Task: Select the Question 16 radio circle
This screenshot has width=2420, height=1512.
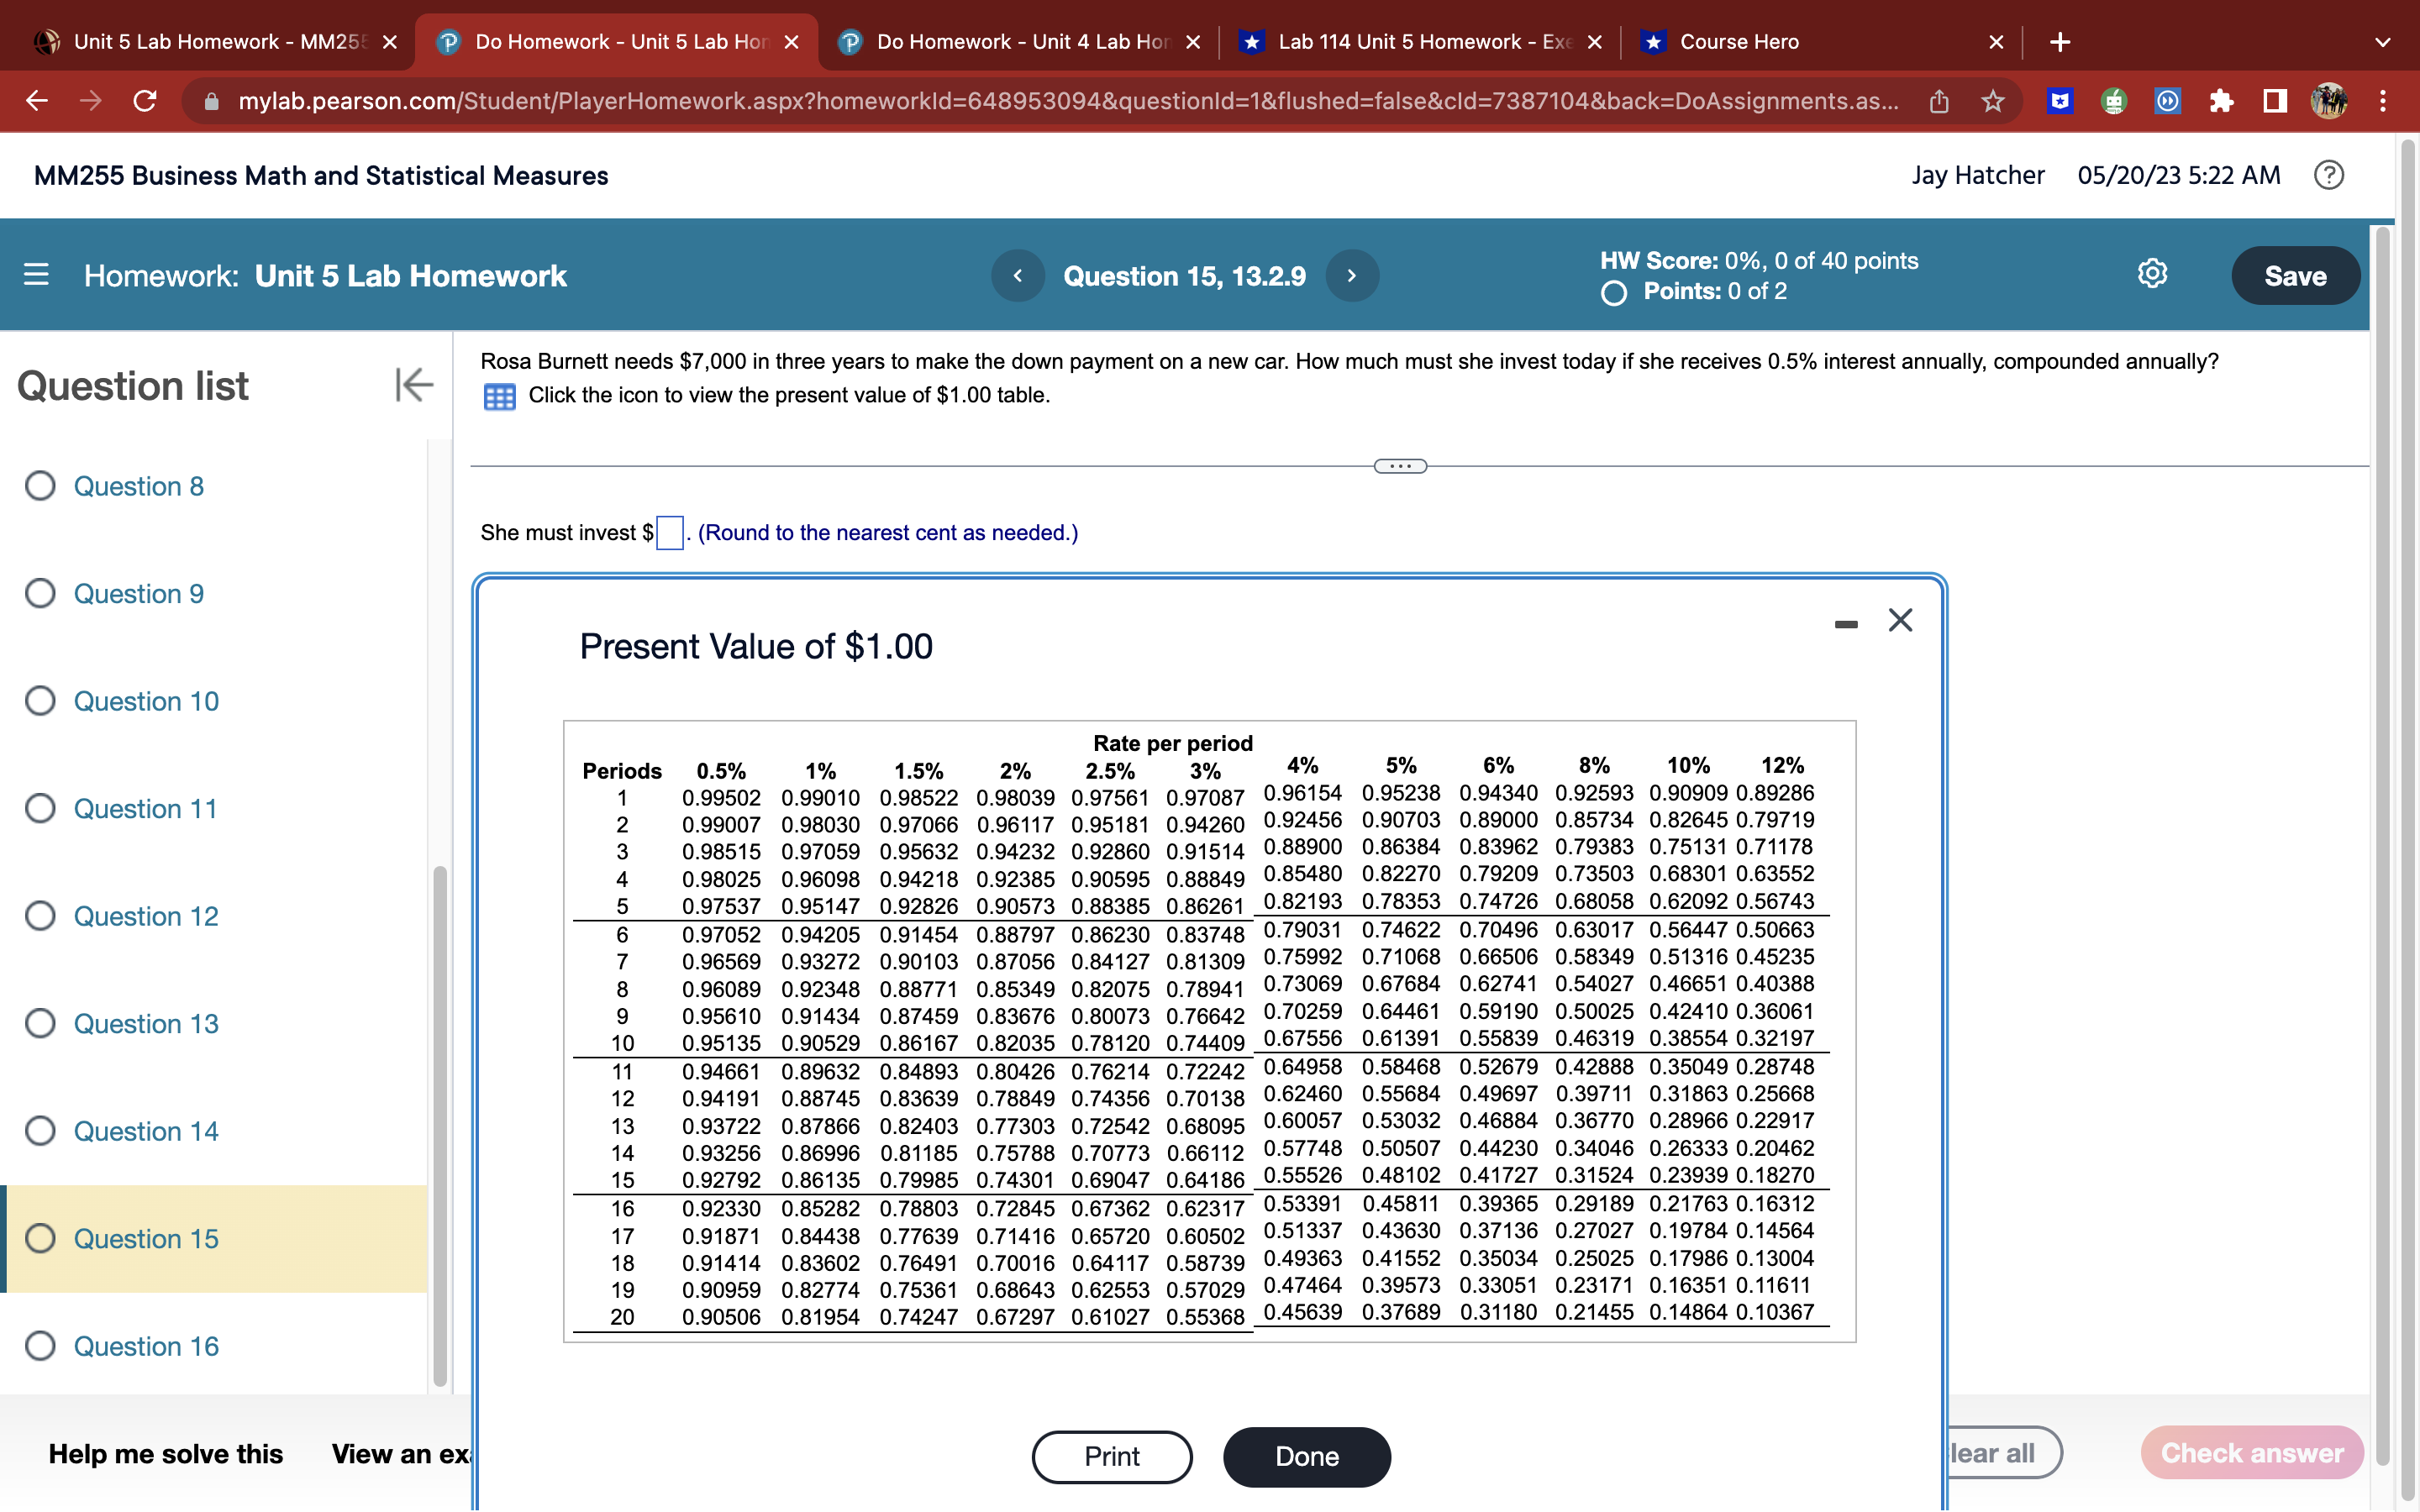Action: 40,1346
